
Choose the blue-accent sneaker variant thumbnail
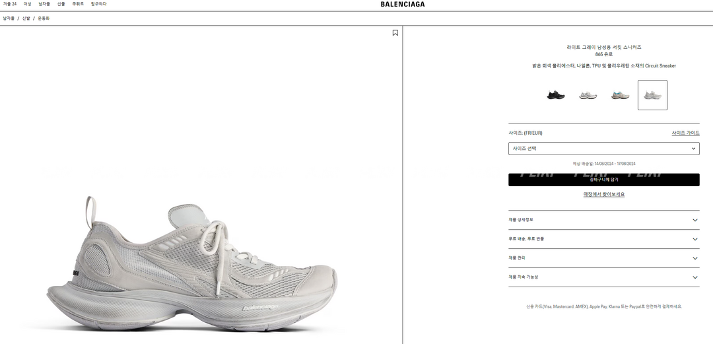620,95
